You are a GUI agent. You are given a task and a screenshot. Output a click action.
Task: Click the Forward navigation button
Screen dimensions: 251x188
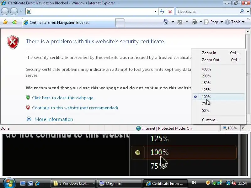click(x=14, y=12)
